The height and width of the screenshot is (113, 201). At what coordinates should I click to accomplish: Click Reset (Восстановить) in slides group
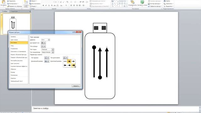pyautogui.click(x=35, y=3)
